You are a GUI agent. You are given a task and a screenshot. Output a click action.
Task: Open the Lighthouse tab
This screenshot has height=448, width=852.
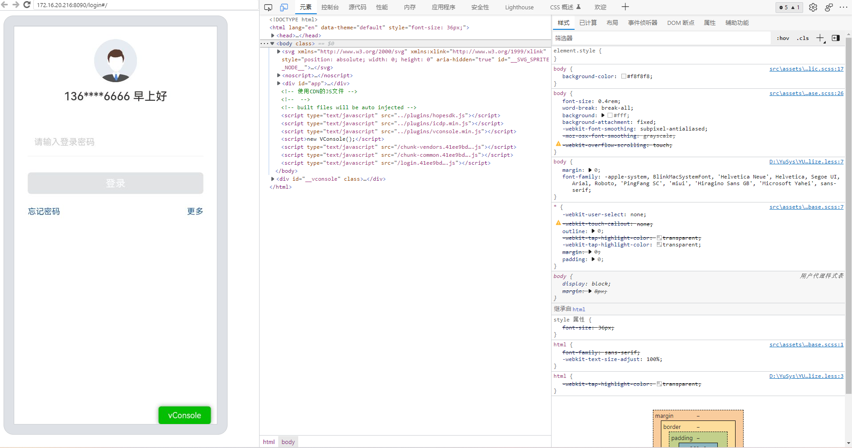pyautogui.click(x=519, y=7)
